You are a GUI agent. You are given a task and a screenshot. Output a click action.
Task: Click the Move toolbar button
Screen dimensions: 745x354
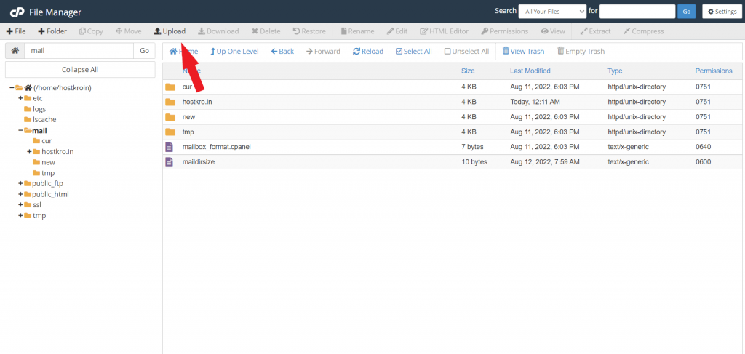pyautogui.click(x=128, y=31)
